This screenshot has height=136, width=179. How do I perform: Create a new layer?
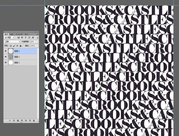[30, 120]
